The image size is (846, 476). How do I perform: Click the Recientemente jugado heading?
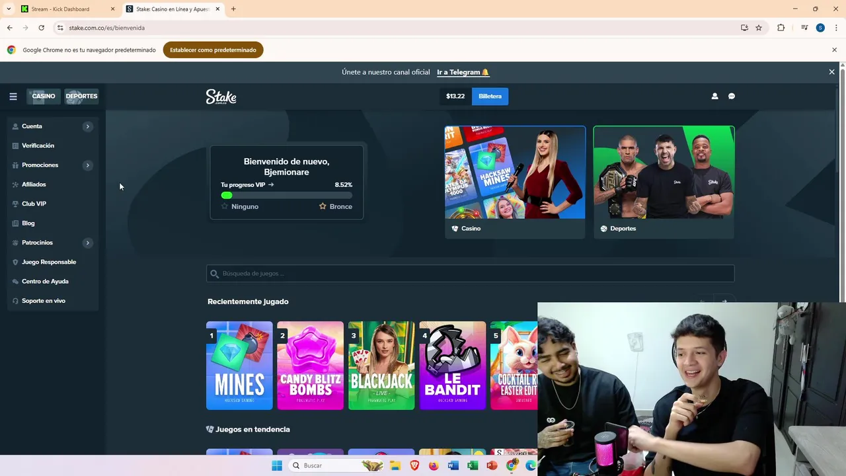point(248,301)
